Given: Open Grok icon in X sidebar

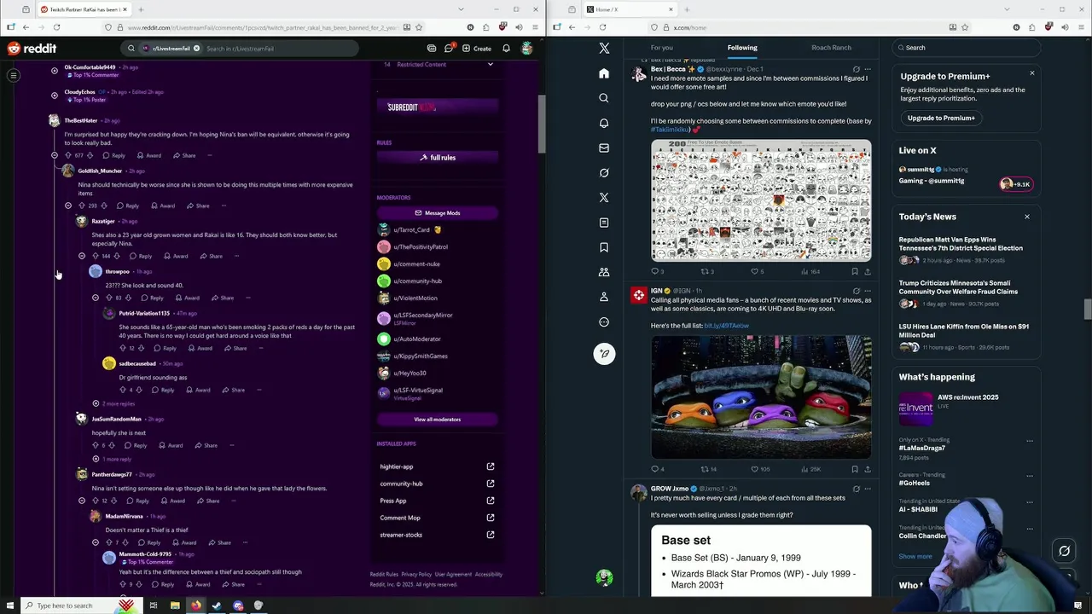Looking at the screenshot, I should pyautogui.click(x=604, y=172).
